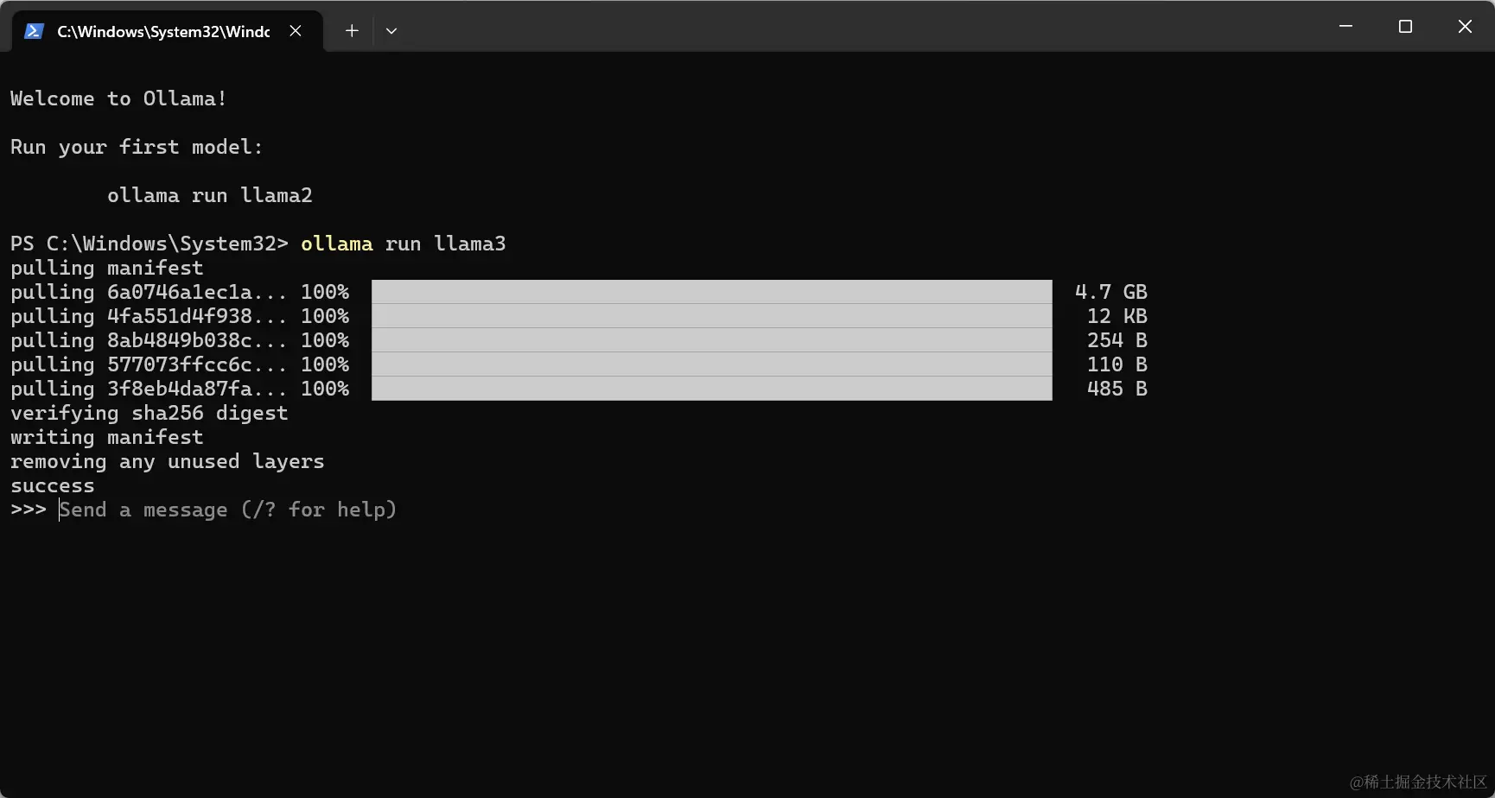This screenshot has height=798, width=1495.
Task: Click the 'ollama run llama2' example command
Action: [x=210, y=195]
